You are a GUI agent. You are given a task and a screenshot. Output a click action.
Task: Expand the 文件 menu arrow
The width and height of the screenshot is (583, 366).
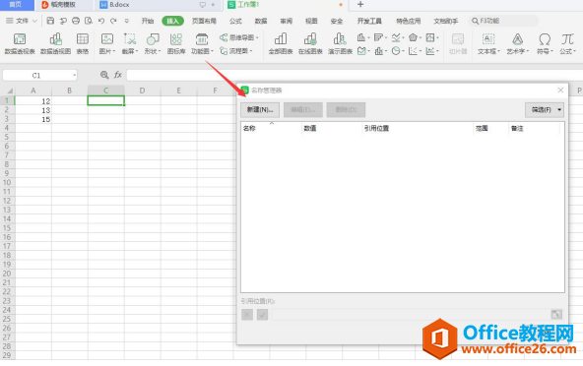pos(34,21)
